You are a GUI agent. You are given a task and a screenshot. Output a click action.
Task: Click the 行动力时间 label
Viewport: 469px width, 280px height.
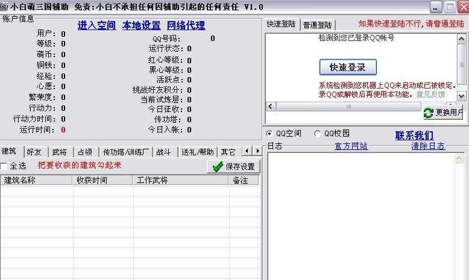tap(34, 119)
